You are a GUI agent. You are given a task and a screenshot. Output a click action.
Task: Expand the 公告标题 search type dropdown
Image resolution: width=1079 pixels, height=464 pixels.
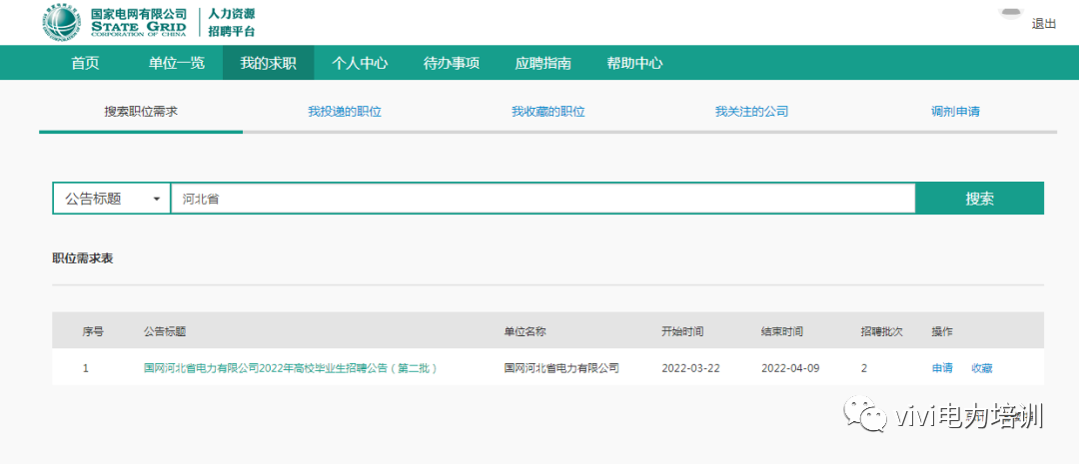[112, 199]
